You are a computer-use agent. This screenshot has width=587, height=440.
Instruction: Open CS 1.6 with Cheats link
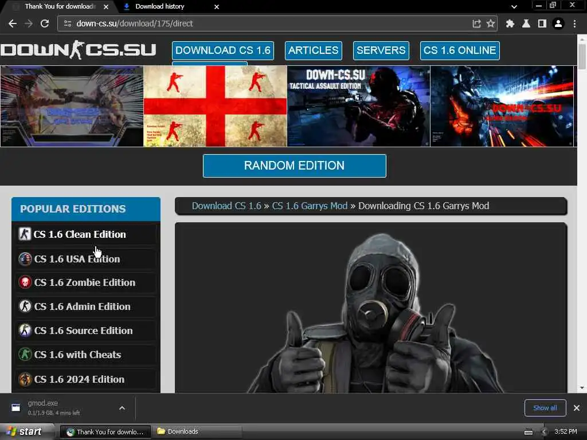(x=77, y=354)
